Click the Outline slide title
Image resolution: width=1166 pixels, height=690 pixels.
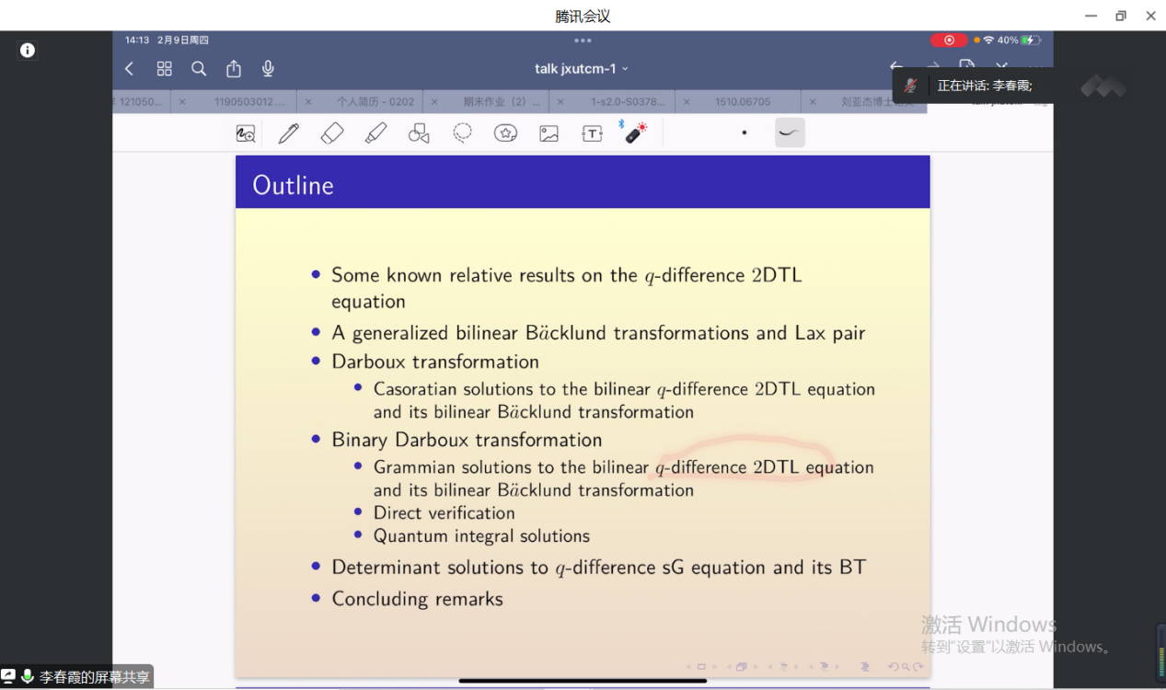(293, 185)
